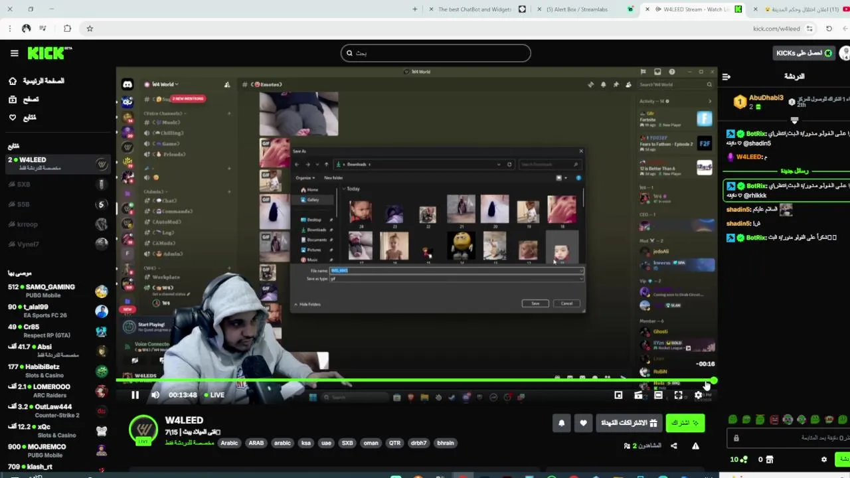Screen dimensions: 850x478
Task: Toggle notification bell for W4LEED
Action: click(562, 423)
